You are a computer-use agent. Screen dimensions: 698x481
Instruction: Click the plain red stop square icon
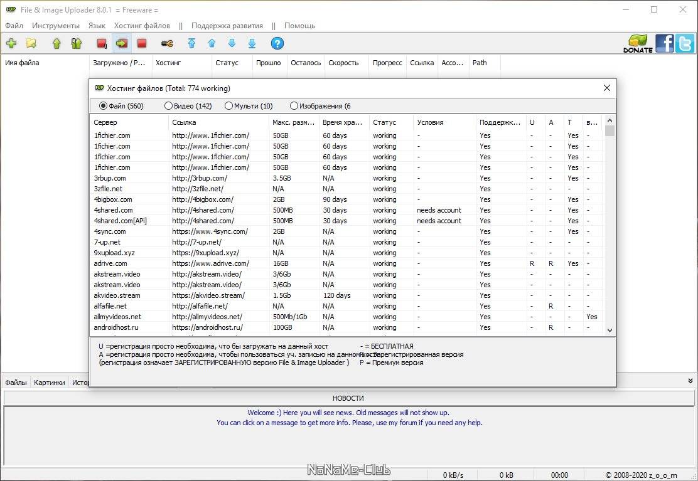pos(142,43)
